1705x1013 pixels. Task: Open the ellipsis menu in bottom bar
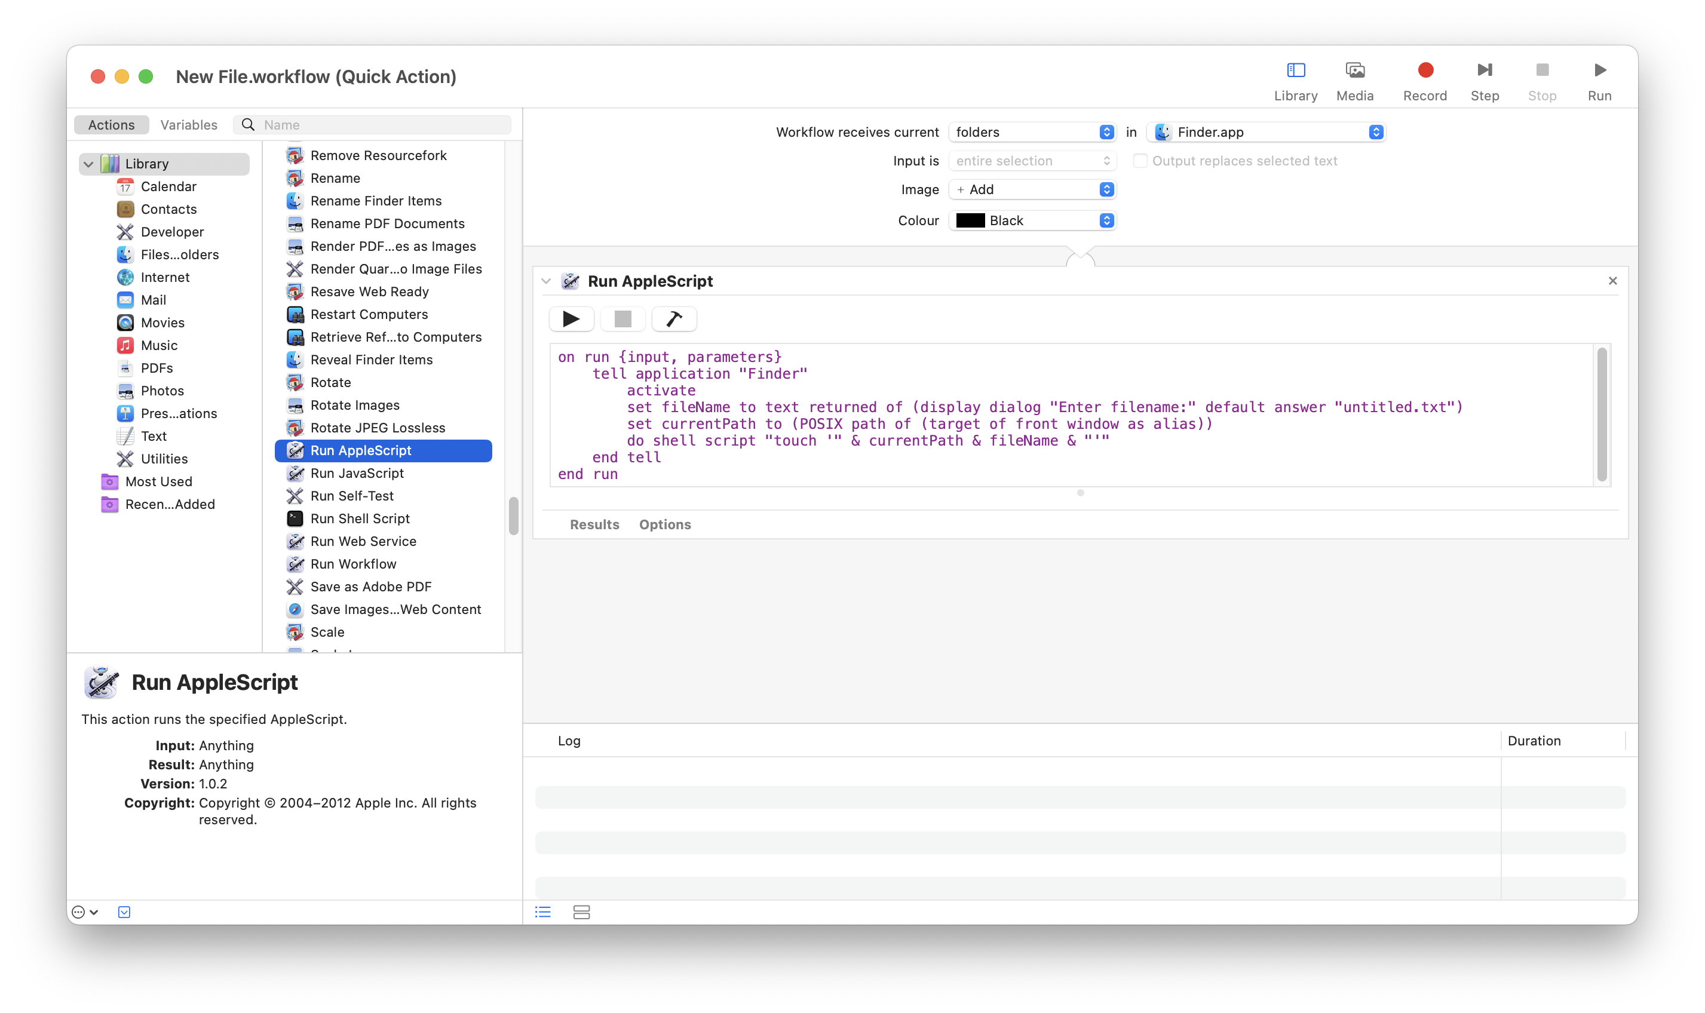click(85, 912)
